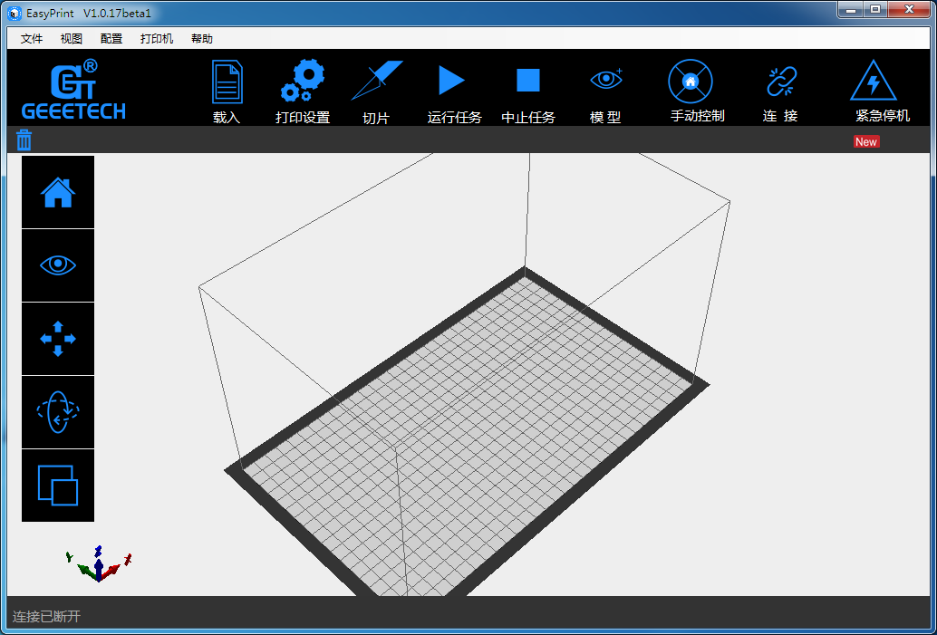The width and height of the screenshot is (937, 635).
Task: Select the 切片 slice knife icon
Action: coord(376,80)
